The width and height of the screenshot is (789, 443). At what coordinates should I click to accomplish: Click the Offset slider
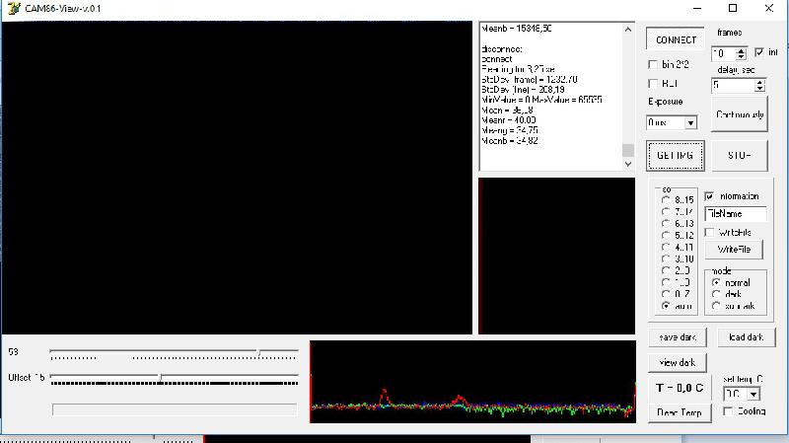pyautogui.click(x=175, y=379)
